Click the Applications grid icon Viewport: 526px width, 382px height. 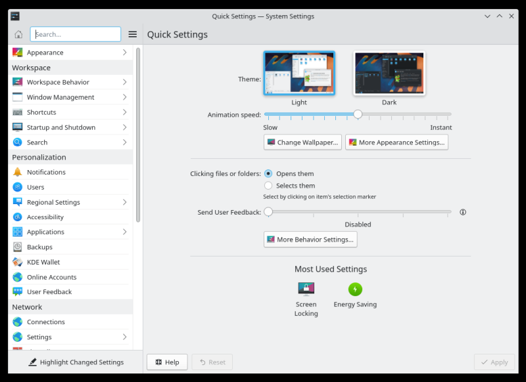point(18,232)
